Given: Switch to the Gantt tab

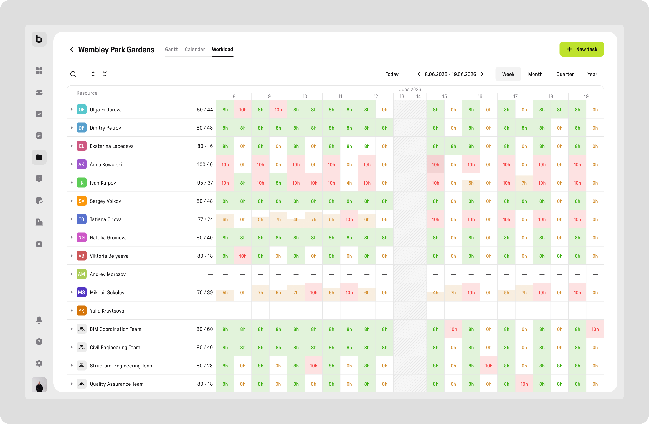Looking at the screenshot, I should tap(171, 49).
